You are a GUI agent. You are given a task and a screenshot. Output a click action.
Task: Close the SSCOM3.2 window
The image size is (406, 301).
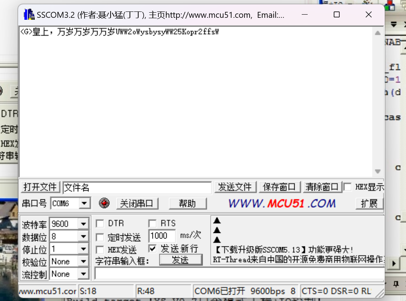coord(369,15)
